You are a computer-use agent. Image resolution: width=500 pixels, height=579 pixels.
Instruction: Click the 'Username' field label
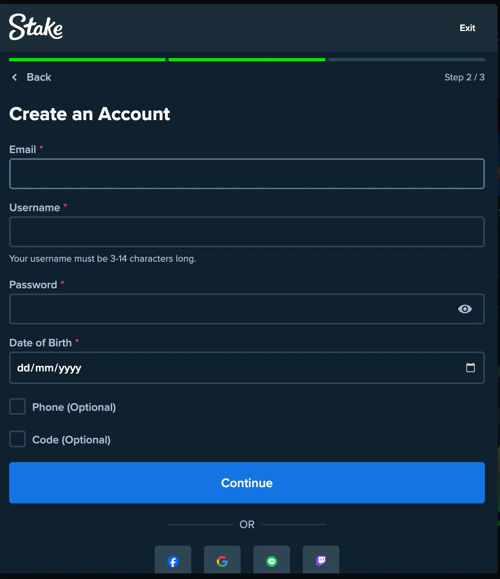(35, 208)
